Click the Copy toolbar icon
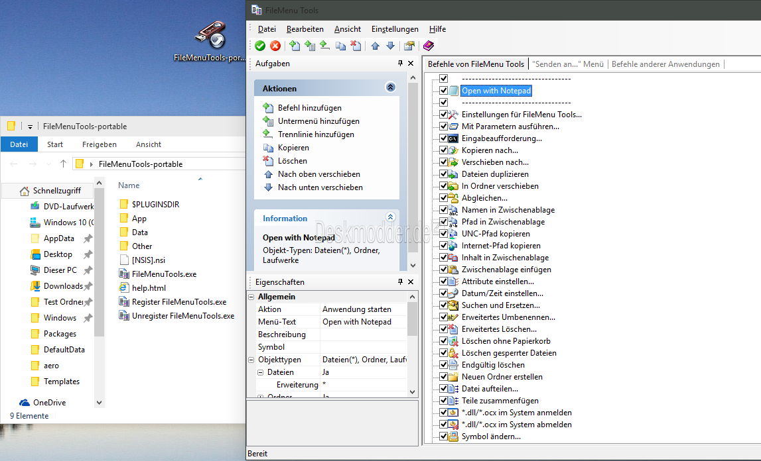 click(x=341, y=46)
